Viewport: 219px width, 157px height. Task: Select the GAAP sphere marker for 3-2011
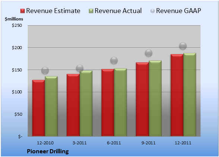(x=80, y=68)
